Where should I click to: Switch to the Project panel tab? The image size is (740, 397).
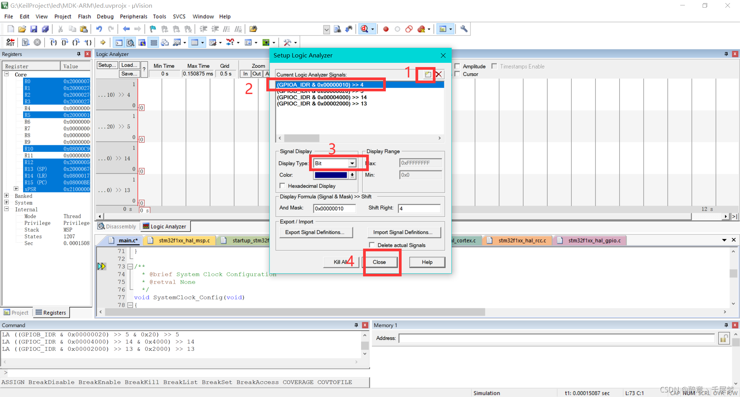point(16,313)
